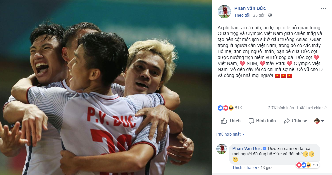Click the Chia sẻ share arrow icon
This screenshot has width=332, height=175.
[287, 121]
